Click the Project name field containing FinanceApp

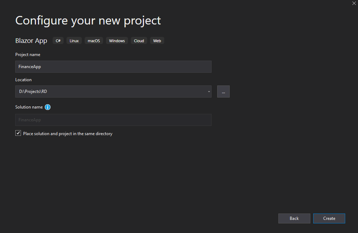click(x=113, y=67)
